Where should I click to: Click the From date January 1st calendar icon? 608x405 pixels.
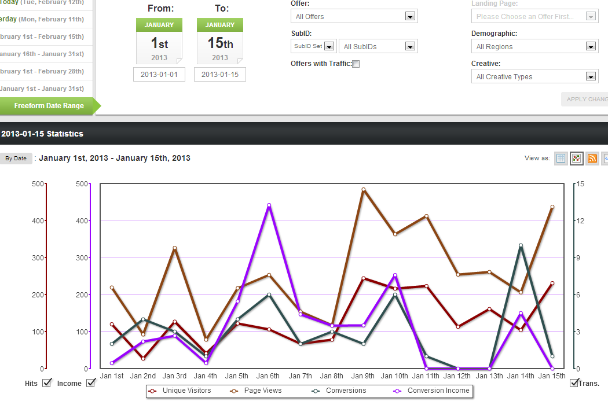pyautogui.click(x=159, y=41)
